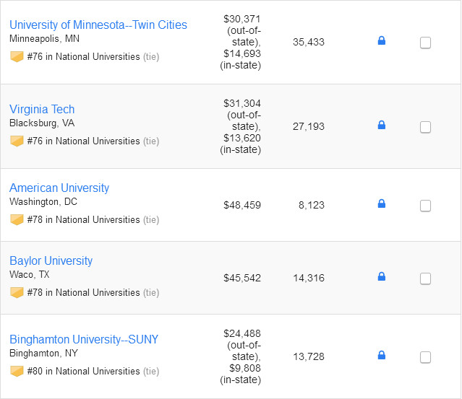Click the lock icon in Baylor University row
Screen dimensions: 462x399
[x=382, y=276]
